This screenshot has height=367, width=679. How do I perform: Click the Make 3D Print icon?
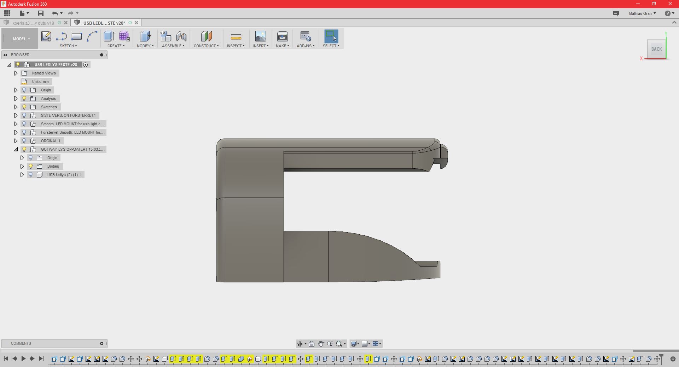283,36
